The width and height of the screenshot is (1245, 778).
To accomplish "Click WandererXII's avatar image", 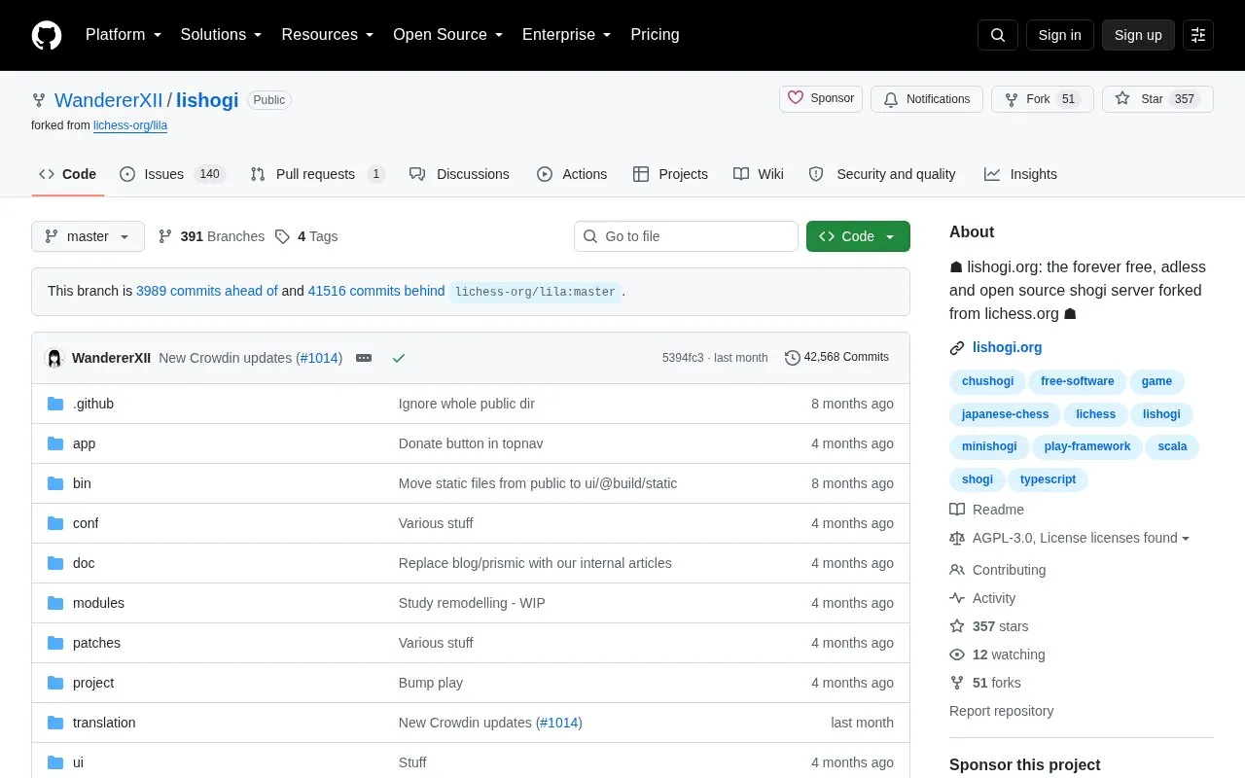I will pyautogui.click(x=54, y=358).
